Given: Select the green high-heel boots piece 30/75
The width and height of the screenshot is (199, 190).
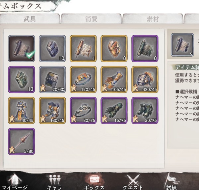Looking at the screenshot, I should pos(145,110).
